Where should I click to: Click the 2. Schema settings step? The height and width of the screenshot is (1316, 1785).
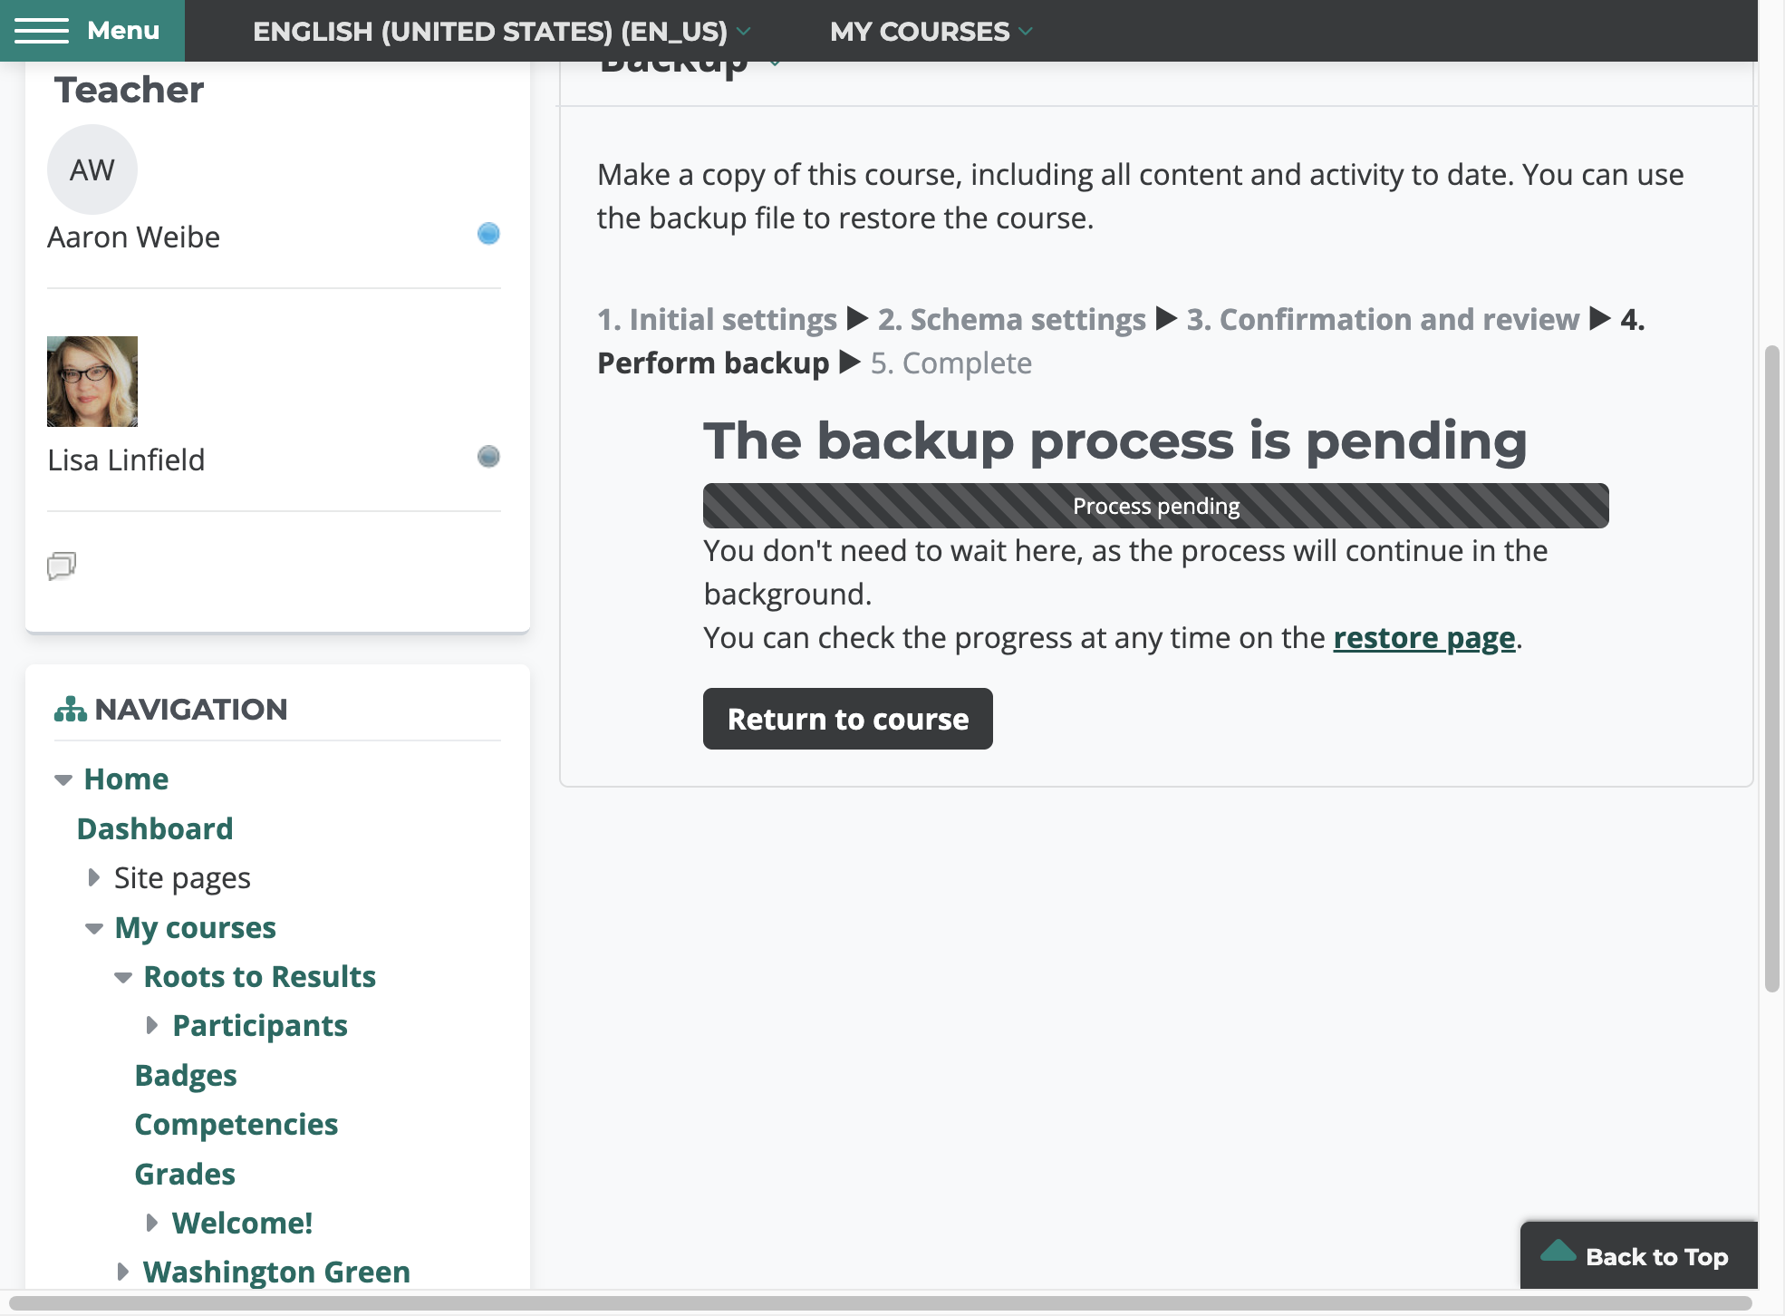(1012, 319)
